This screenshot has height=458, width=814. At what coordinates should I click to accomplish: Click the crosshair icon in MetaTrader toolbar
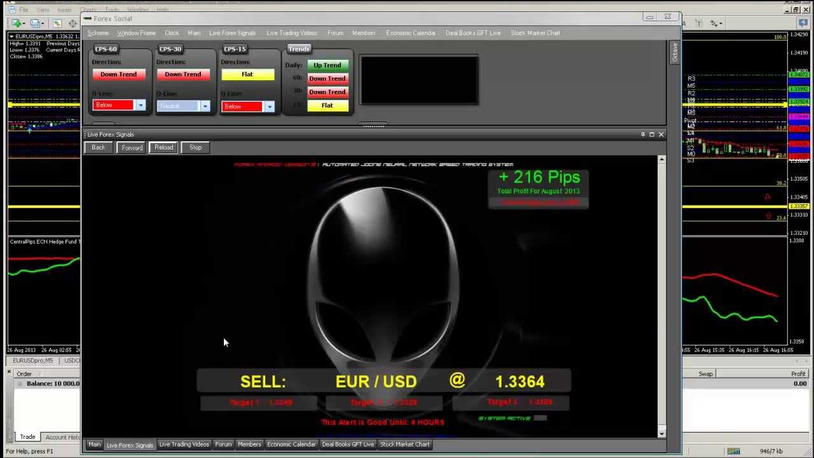(x=72, y=23)
